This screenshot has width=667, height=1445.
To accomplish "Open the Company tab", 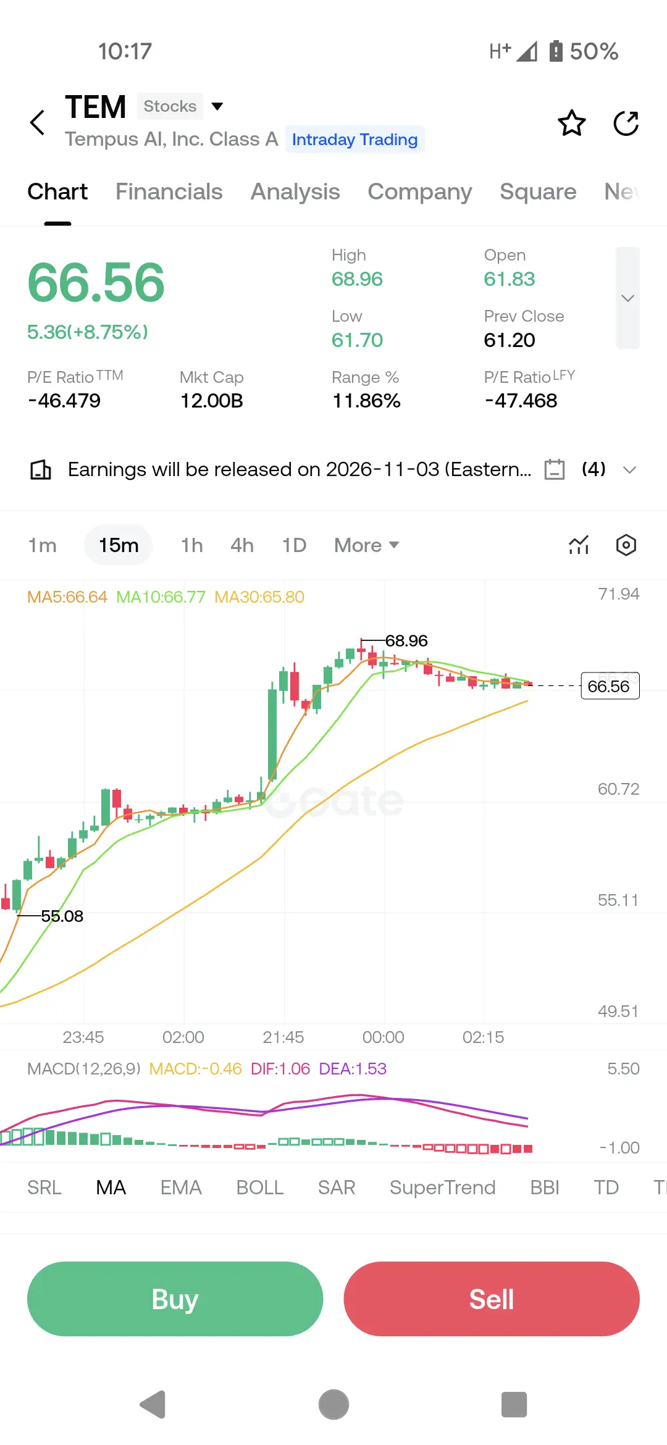I will coord(420,191).
